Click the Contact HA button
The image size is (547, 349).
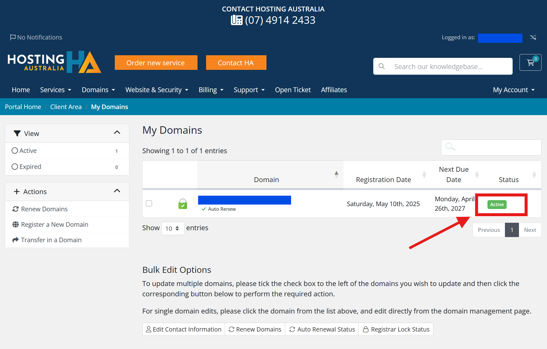pyautogui.click(x=236, y=63)
